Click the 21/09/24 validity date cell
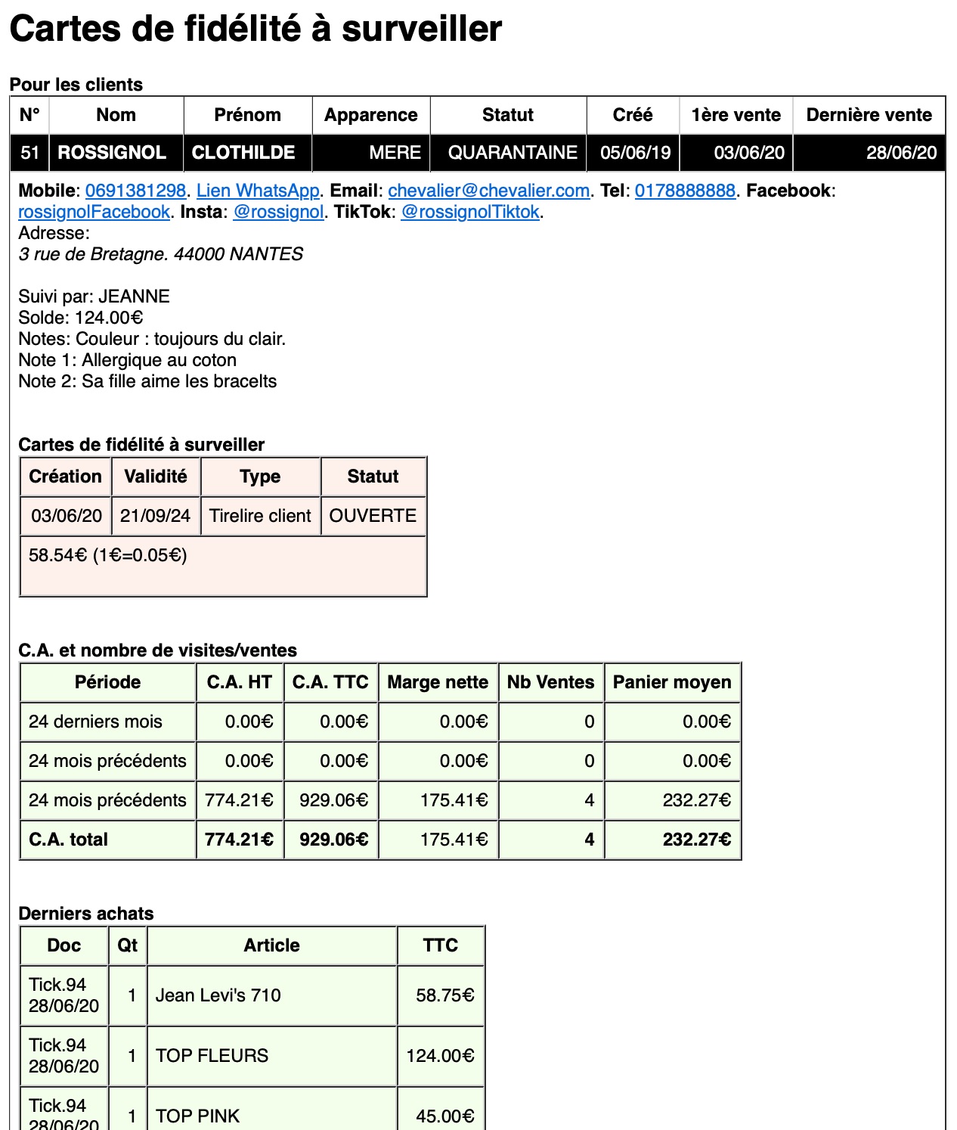The image size is (957, 1130). [155, 516]
